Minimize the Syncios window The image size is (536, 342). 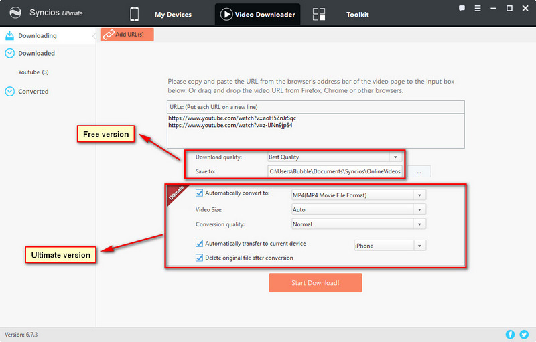493,8
